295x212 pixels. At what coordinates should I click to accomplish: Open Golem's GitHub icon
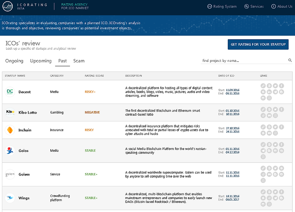[281, 174]
